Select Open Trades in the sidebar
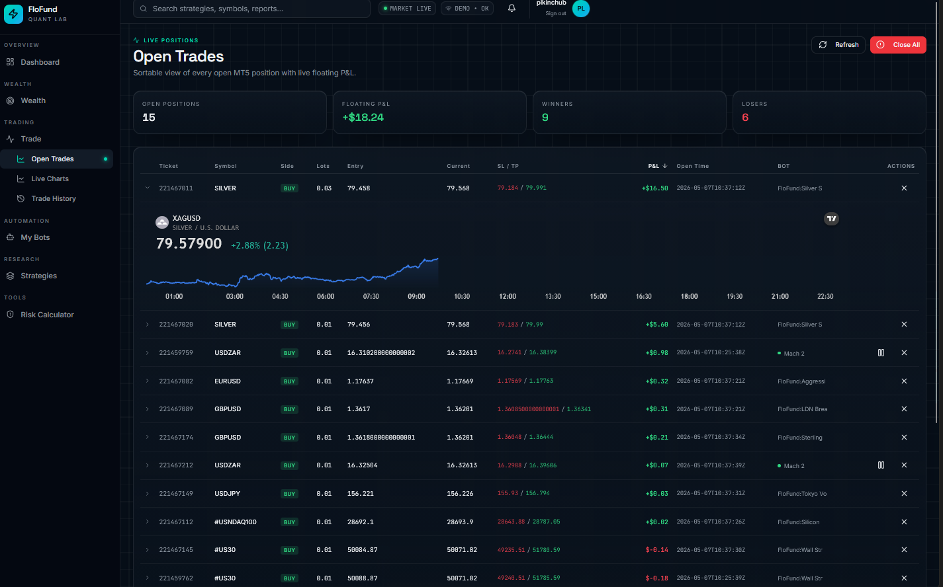Viewport: 943px width, 587px height. coord(57,159)
